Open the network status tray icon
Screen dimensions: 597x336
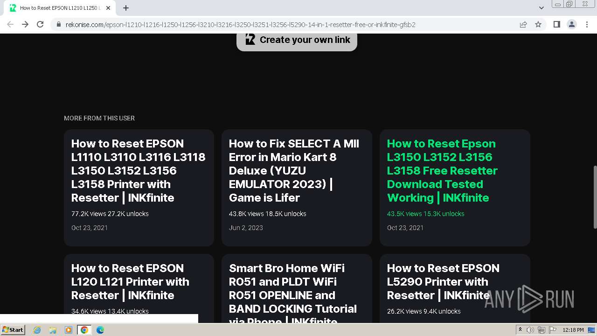tap(541, 330)
